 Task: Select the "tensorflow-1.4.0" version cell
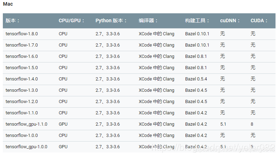tap(22, 79)
